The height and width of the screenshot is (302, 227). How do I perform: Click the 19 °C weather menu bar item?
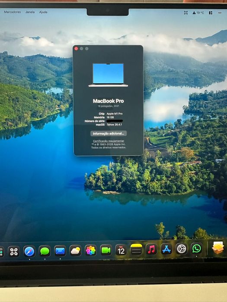tap(198, 13)
